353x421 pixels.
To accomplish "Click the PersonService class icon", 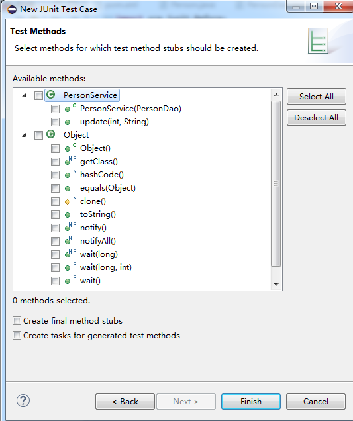I will 51,95.
